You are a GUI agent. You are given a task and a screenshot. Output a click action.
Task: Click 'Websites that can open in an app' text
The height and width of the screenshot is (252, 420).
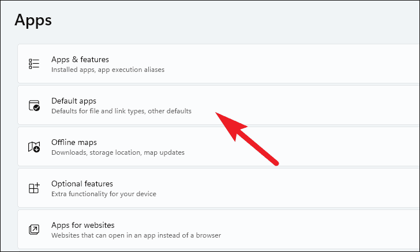click(x=104, y=235)
